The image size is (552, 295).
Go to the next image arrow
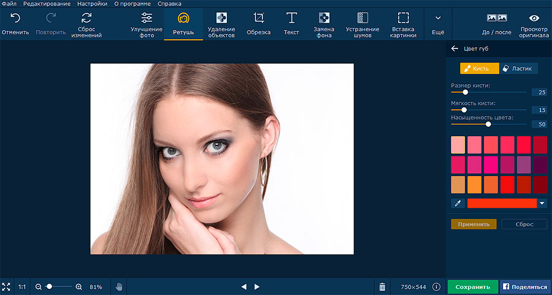(x=257, y=287)
